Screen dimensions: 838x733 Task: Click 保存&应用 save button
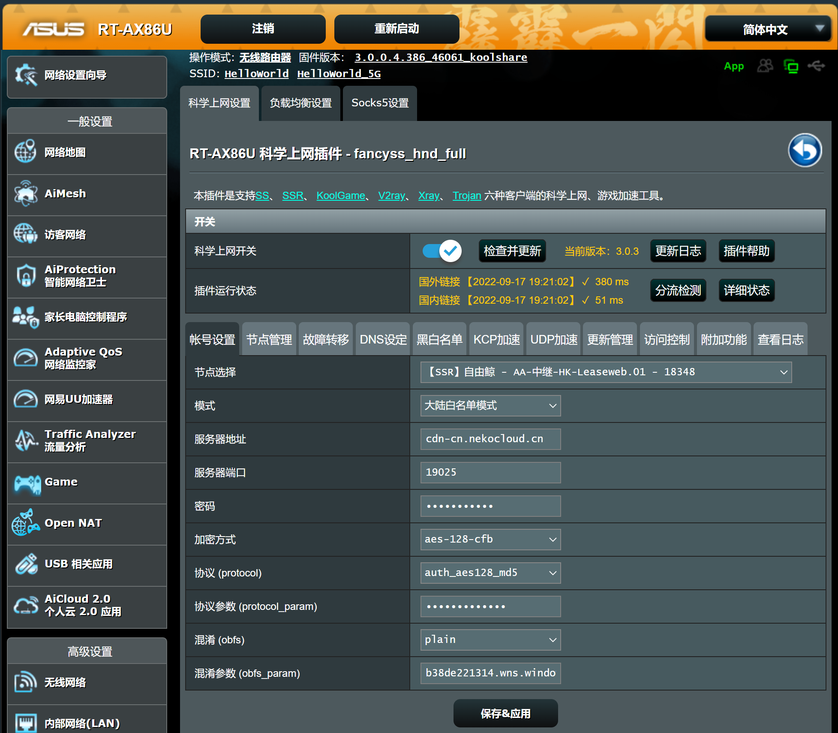tap(506, 713)
